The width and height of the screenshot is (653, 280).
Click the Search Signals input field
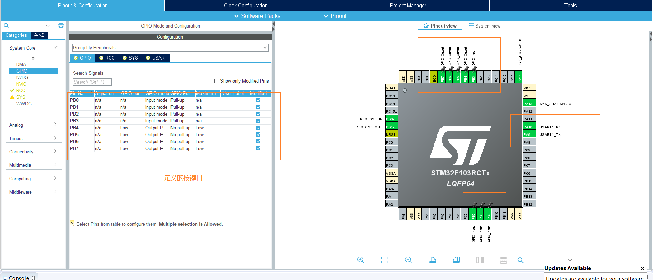tap(92, 82)
